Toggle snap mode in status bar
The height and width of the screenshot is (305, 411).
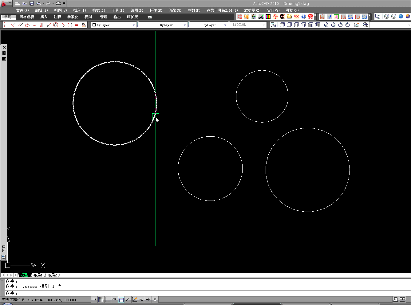(x=94, y=299)
